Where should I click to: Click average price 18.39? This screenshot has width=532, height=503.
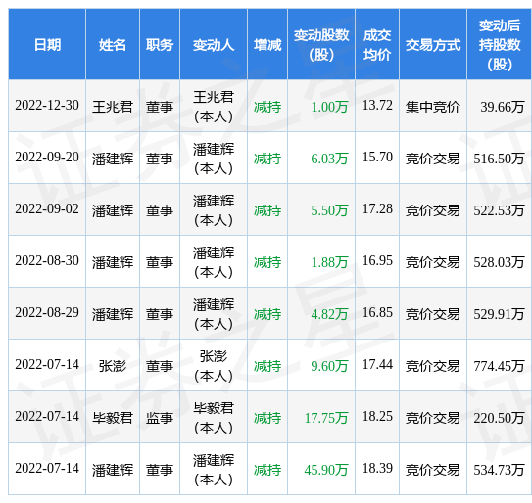(x=377, y=468)
